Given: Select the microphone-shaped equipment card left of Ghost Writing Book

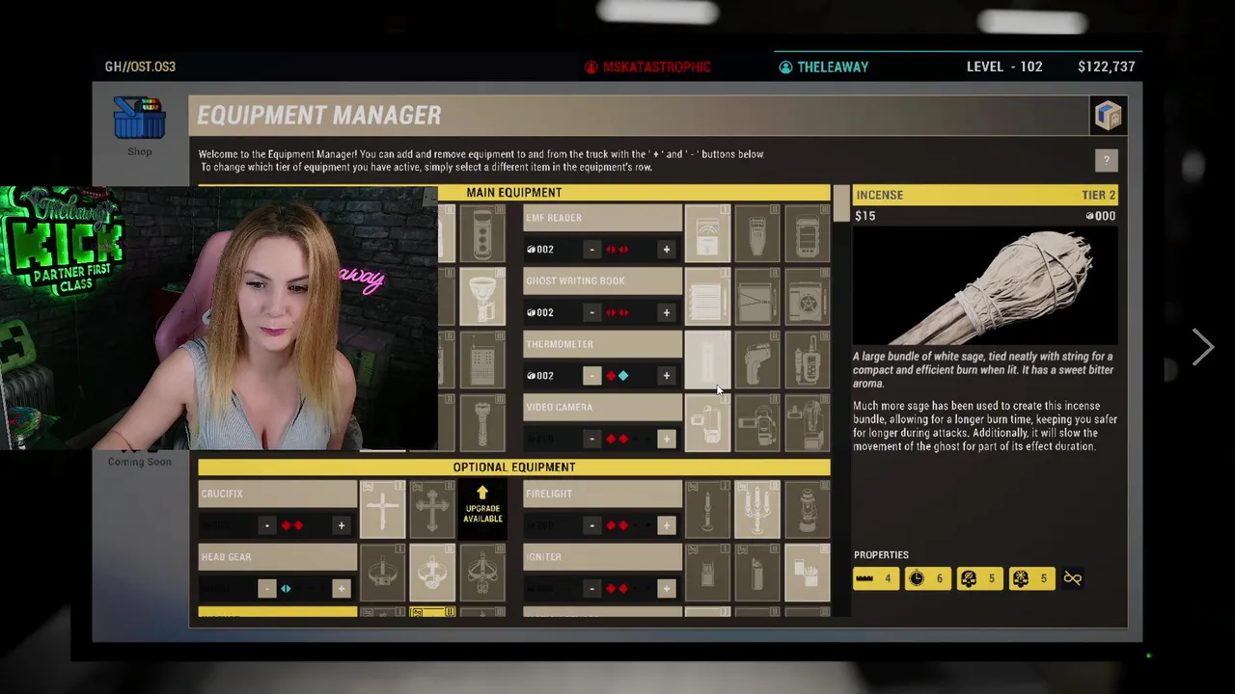Looking at the screenshot, I should tap(482, 296).
